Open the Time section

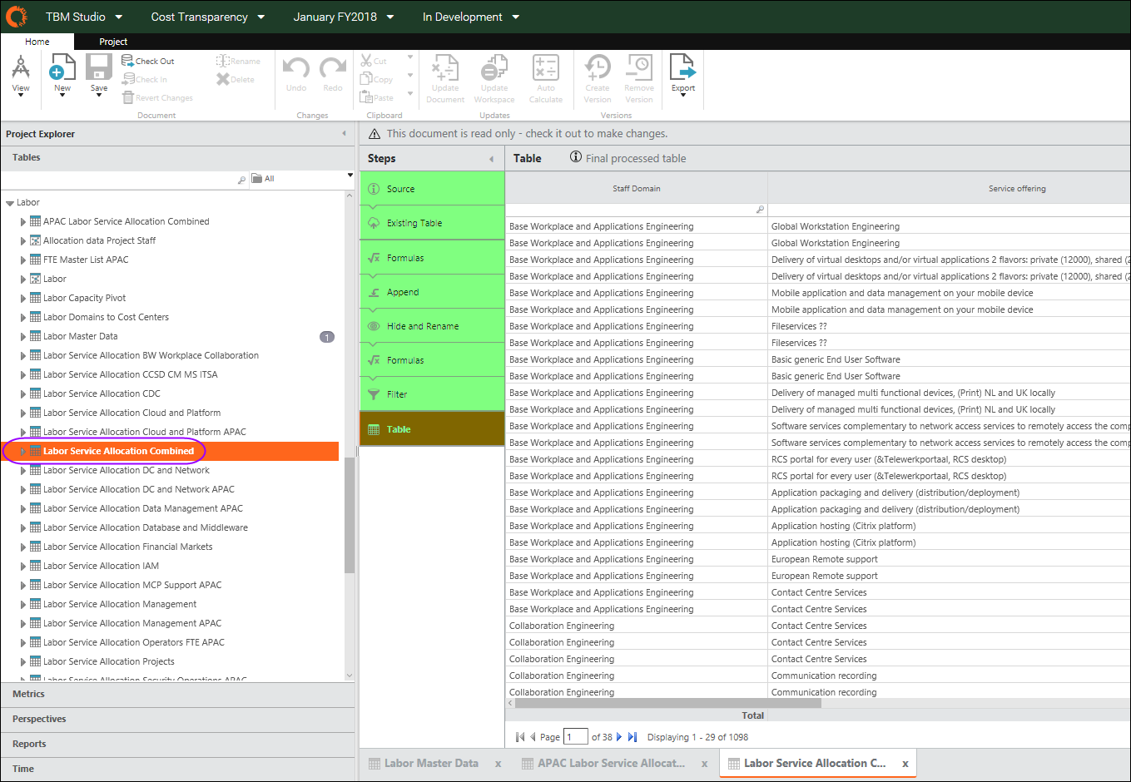point(177,769)
